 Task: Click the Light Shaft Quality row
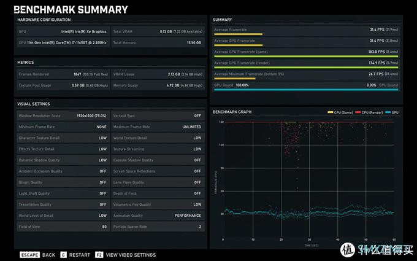click(63, 193)
